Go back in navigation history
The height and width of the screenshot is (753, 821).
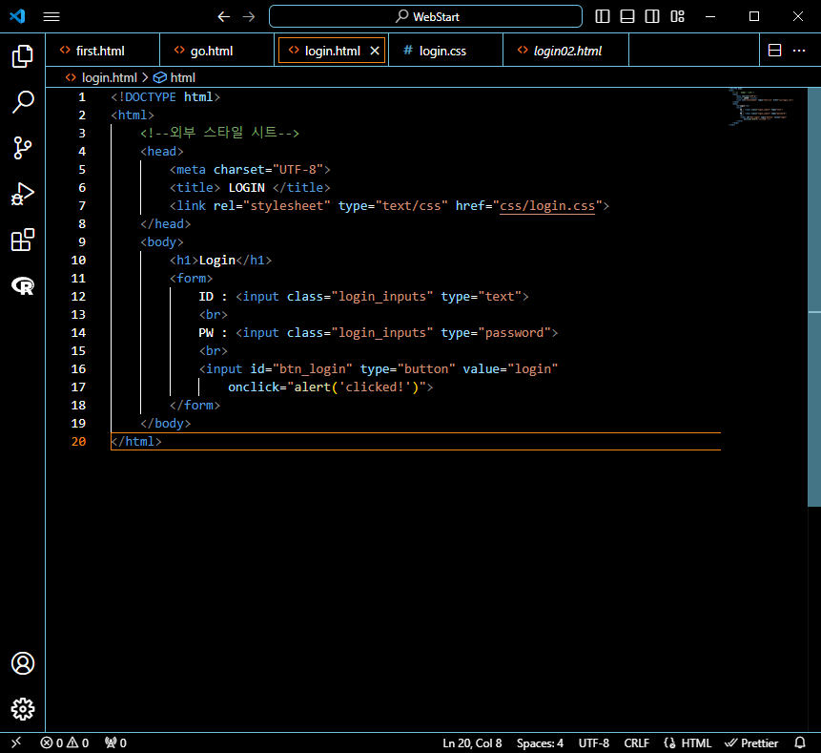(x=223, y=17)
